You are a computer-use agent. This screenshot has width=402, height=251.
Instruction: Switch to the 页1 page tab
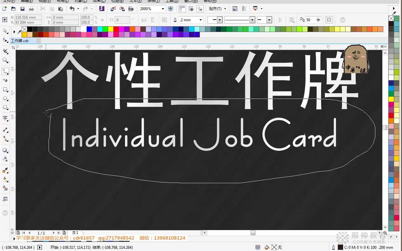[75, 233]
